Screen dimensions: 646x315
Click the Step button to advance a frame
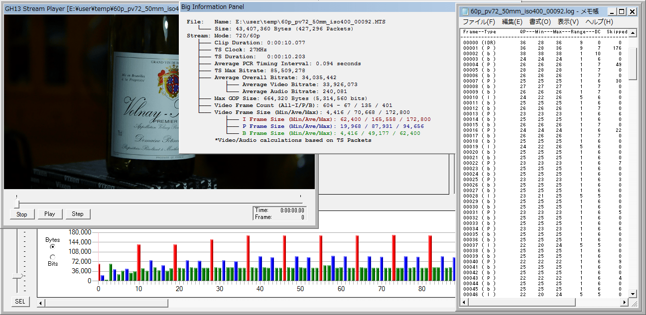pyautogui.click(x=78, y=214)
